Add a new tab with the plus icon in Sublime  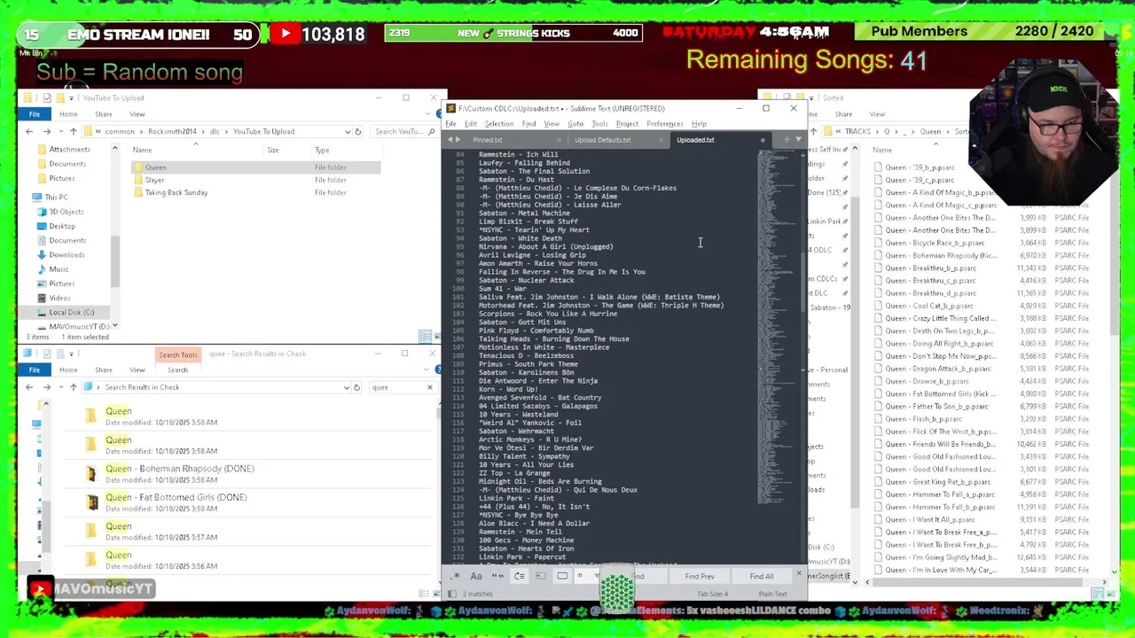(x=787, y=140)
